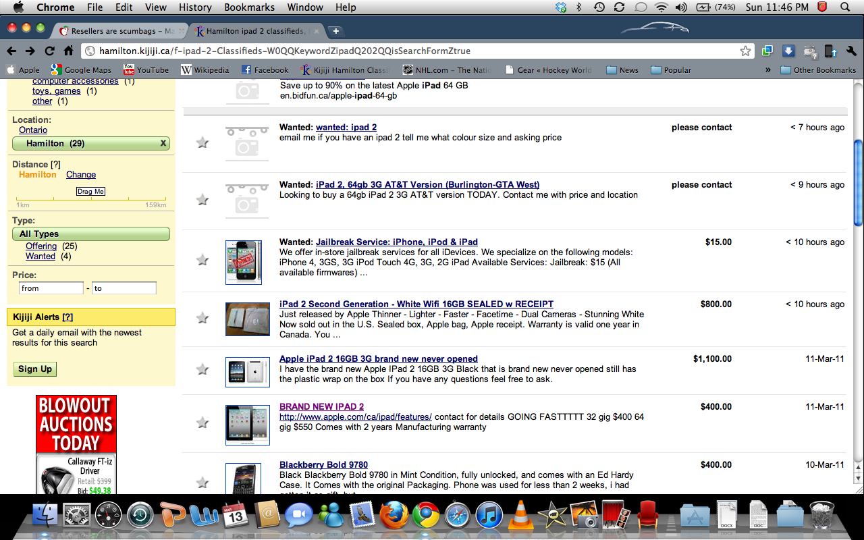
Task: Open the Trash in the dock
Action: (x=821, y=516)
